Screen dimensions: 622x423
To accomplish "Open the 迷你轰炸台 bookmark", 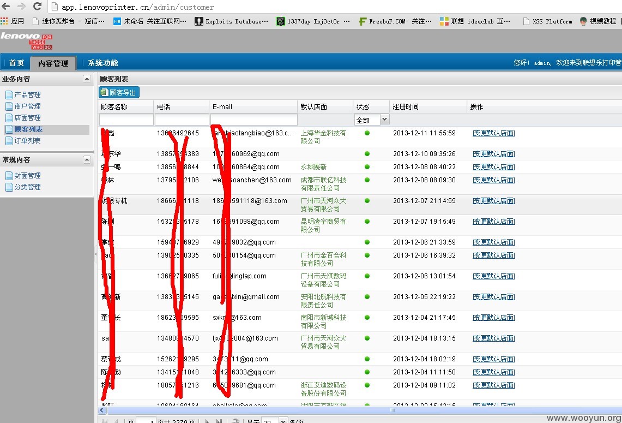I will 69,21.
